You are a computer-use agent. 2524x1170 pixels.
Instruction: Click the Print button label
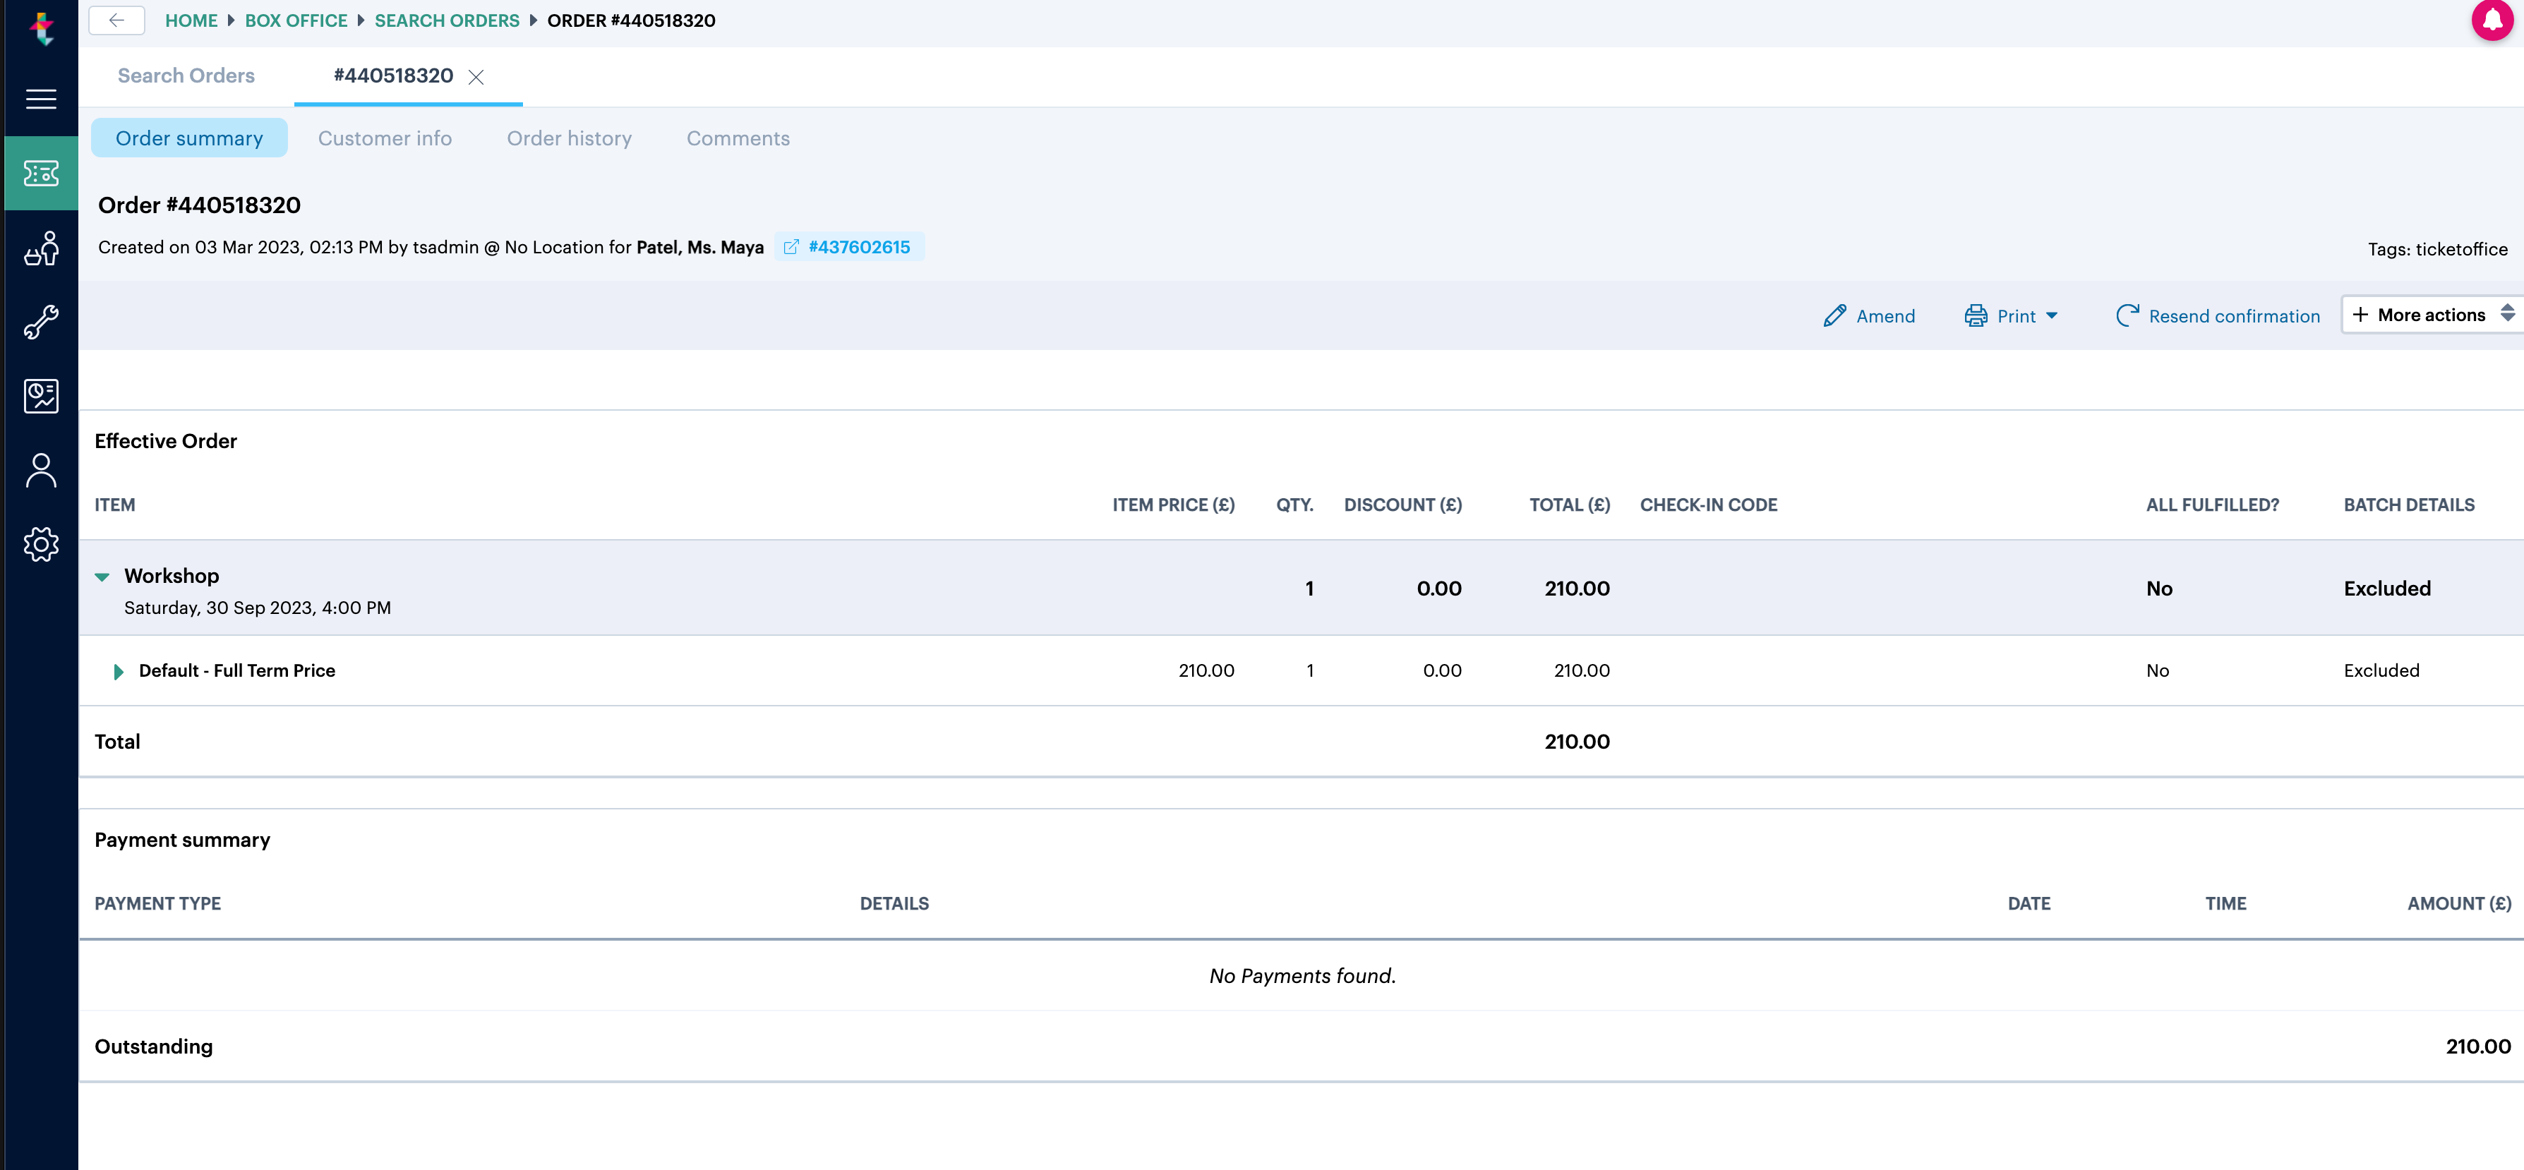[x=2017, y=315]
